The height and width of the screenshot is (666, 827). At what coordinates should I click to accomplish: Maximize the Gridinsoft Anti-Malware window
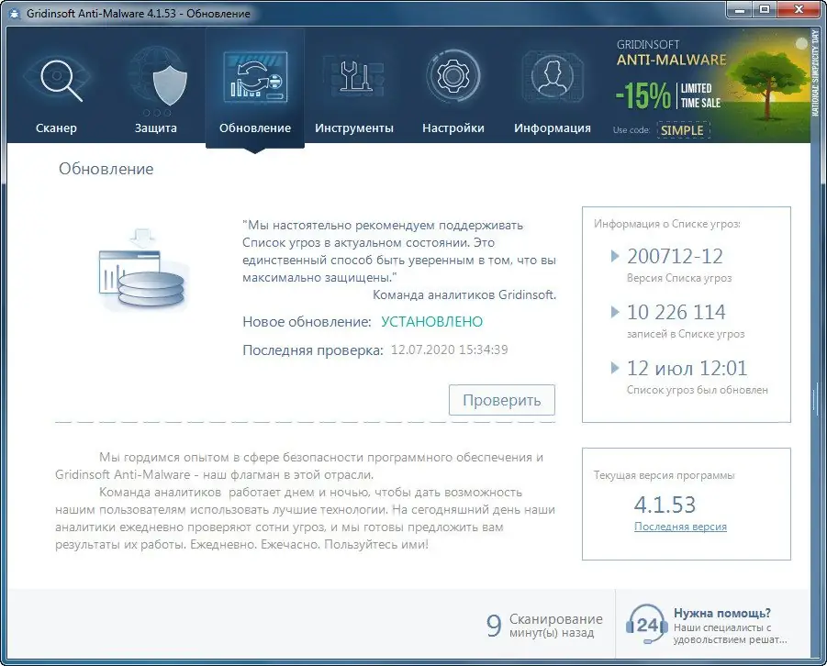click(765, 10)
